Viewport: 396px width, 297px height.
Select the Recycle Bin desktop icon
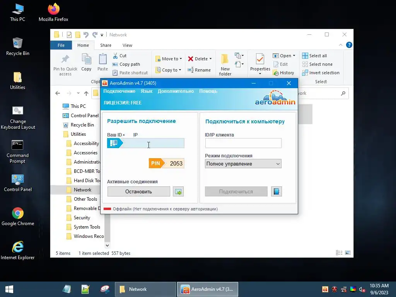(x=18, y=46)
